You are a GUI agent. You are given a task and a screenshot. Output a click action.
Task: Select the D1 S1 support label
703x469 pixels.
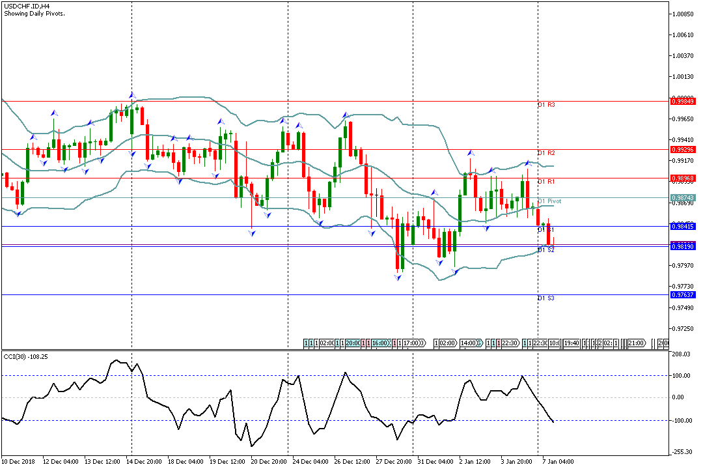[x=546, y=230]
